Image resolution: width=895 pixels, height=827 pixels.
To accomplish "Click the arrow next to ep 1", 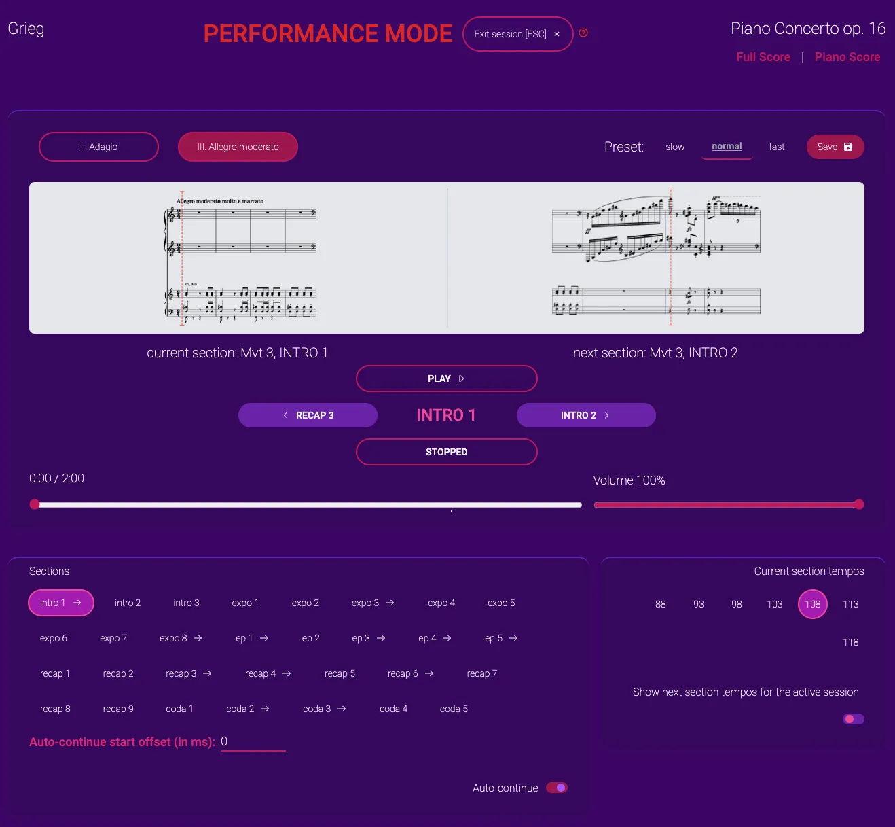I will point(264,638).
